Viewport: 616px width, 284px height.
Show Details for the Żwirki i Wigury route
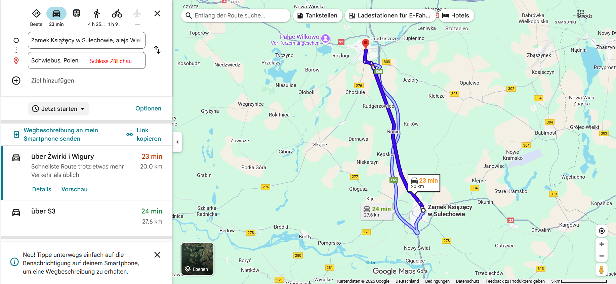[x=42, y=189]
